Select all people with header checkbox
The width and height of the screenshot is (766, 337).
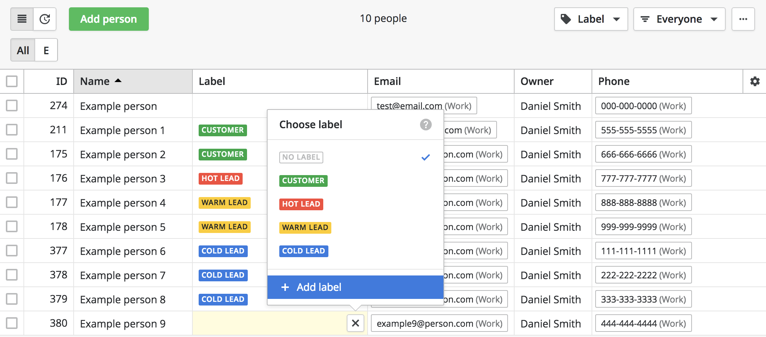pyautogui.click(x=12, y=81)
